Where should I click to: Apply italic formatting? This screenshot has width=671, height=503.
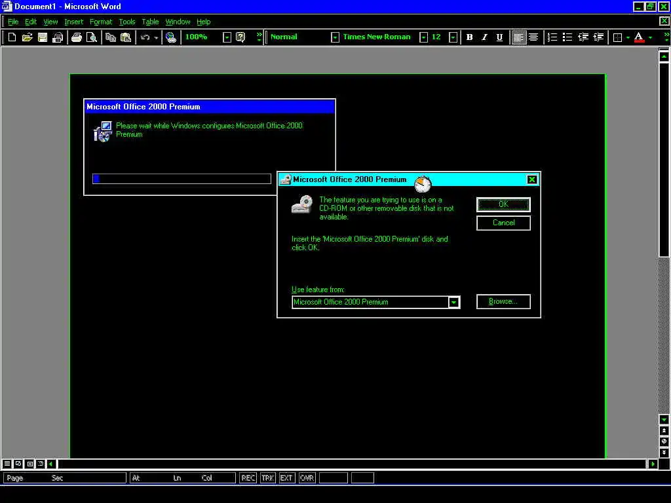(x=484, y=37)
